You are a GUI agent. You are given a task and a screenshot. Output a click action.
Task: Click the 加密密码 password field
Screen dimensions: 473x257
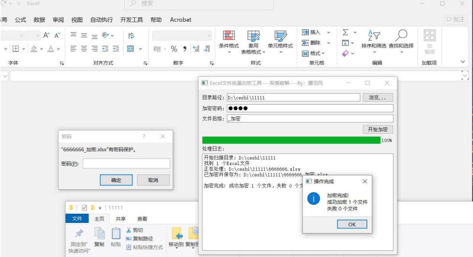coord(310,108)
